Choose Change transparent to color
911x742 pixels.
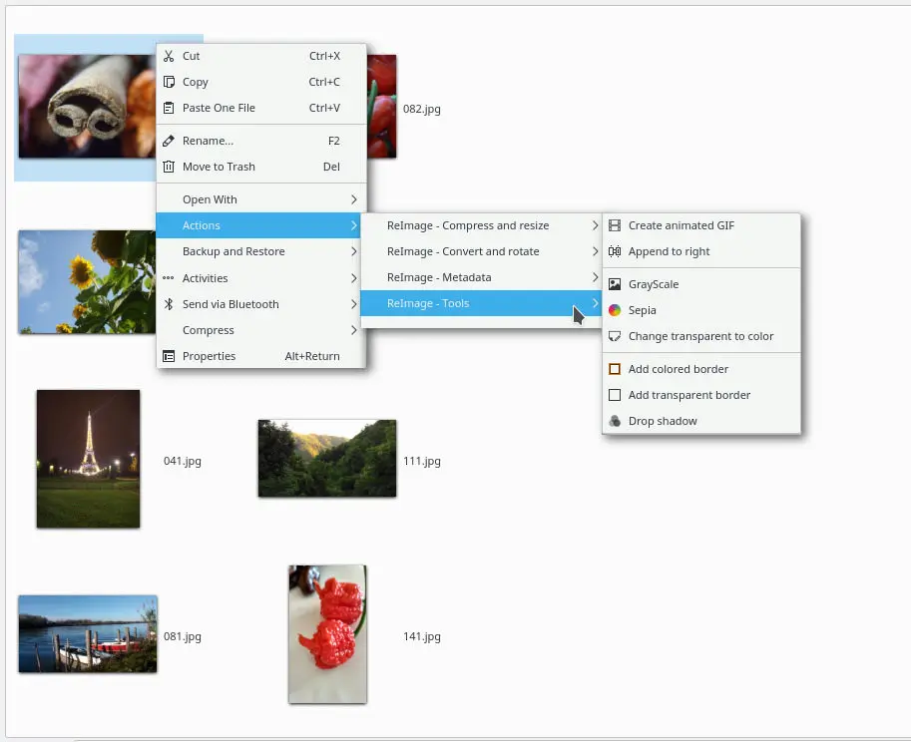(x=701, y=336)
